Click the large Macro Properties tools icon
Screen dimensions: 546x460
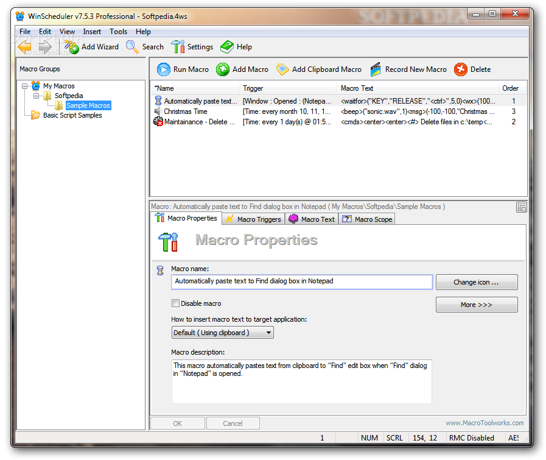coord(168,242)
